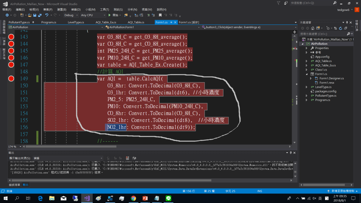Toggle auto-hide pin on Solution Explorer panel

pyautogui.click(x=347, y=23)
